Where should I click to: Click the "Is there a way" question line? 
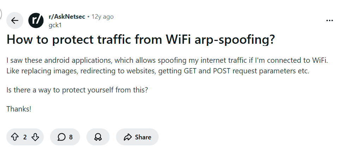77,90
